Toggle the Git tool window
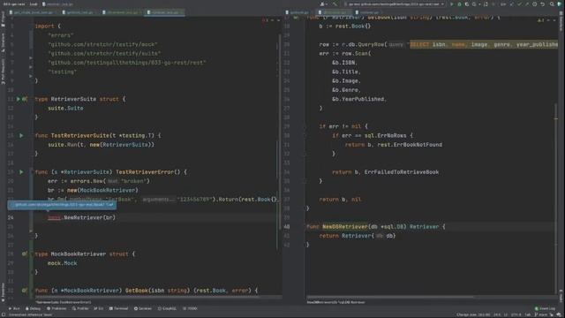Image resolution: width=565 pixels, height=318 pixels. pyautogui.click(x=99, y=308)
